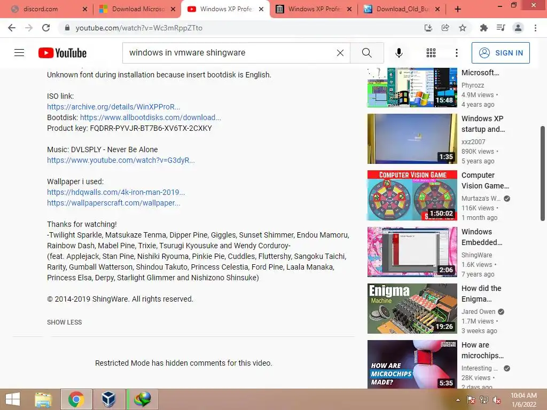Close the discord.com tab
Screen dimensions: 547x410
point(84,10)
